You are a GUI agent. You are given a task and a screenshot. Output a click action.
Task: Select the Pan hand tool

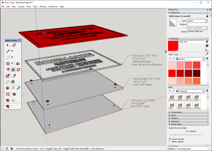(x=13, y=88)
